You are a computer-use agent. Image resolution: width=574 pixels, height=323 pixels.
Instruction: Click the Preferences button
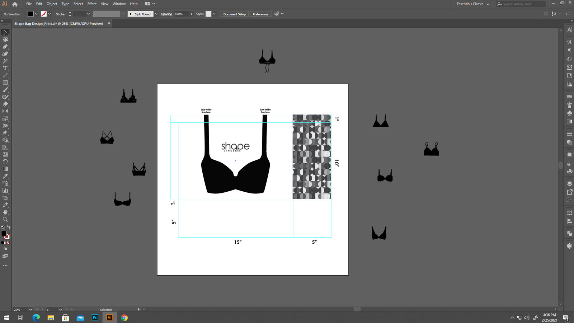(x=260, y=14)
